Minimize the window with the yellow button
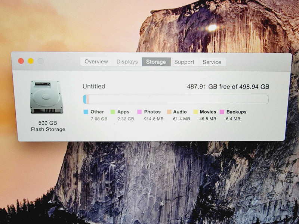Screen dimensions: 299x224 point(31,61)
